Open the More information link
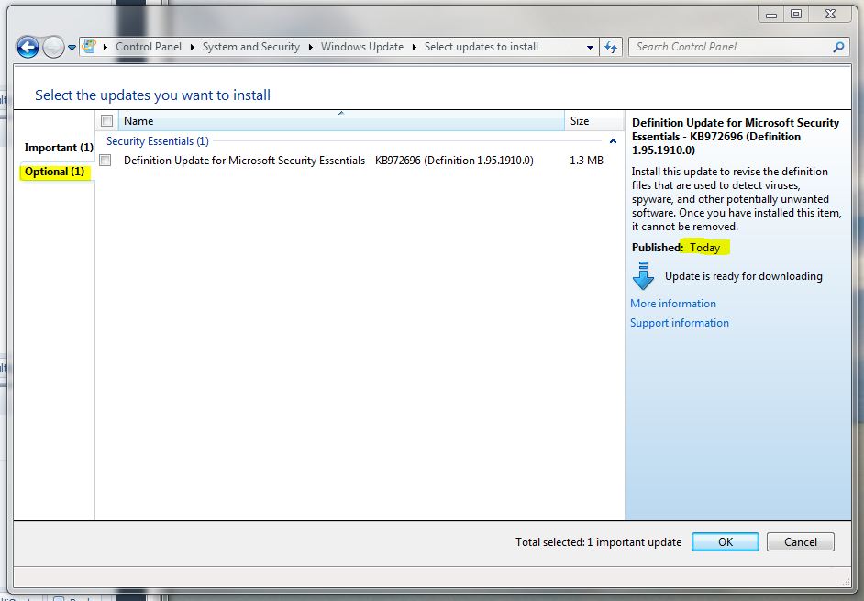864x601 pixels. (673, 304)
